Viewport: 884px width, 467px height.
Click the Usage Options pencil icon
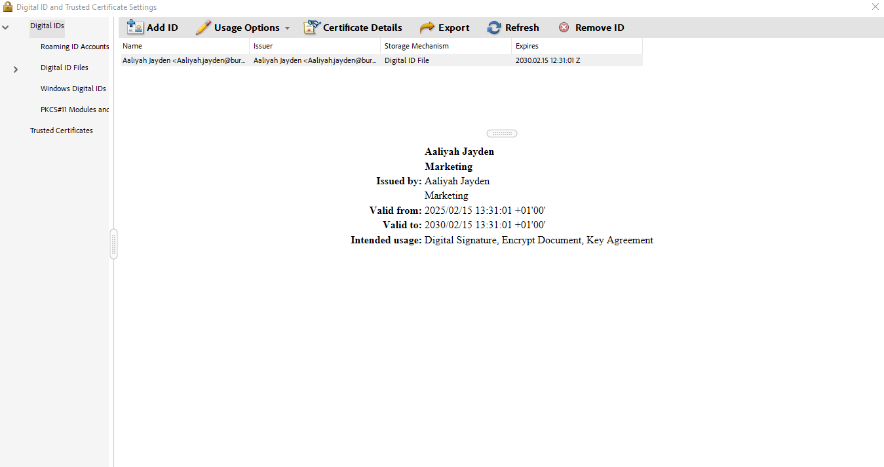point(203,27)
